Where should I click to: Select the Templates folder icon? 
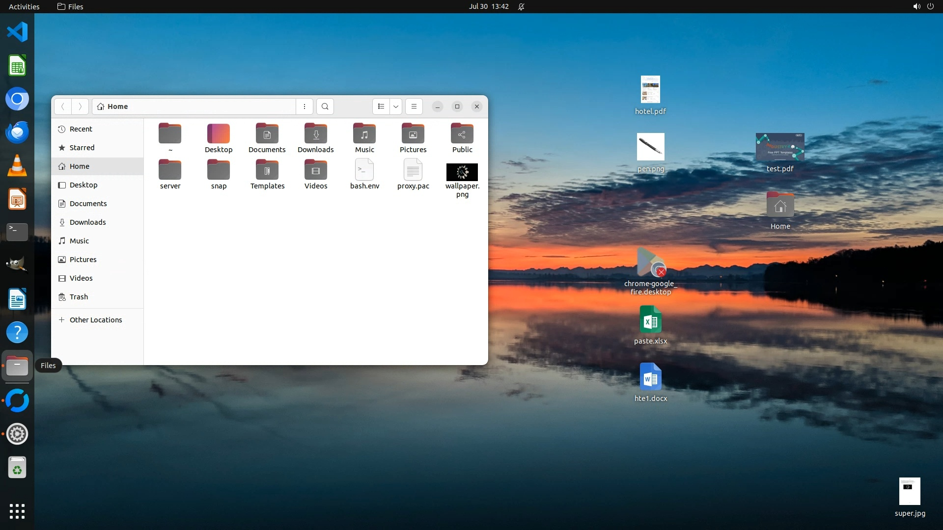(267, 170)
